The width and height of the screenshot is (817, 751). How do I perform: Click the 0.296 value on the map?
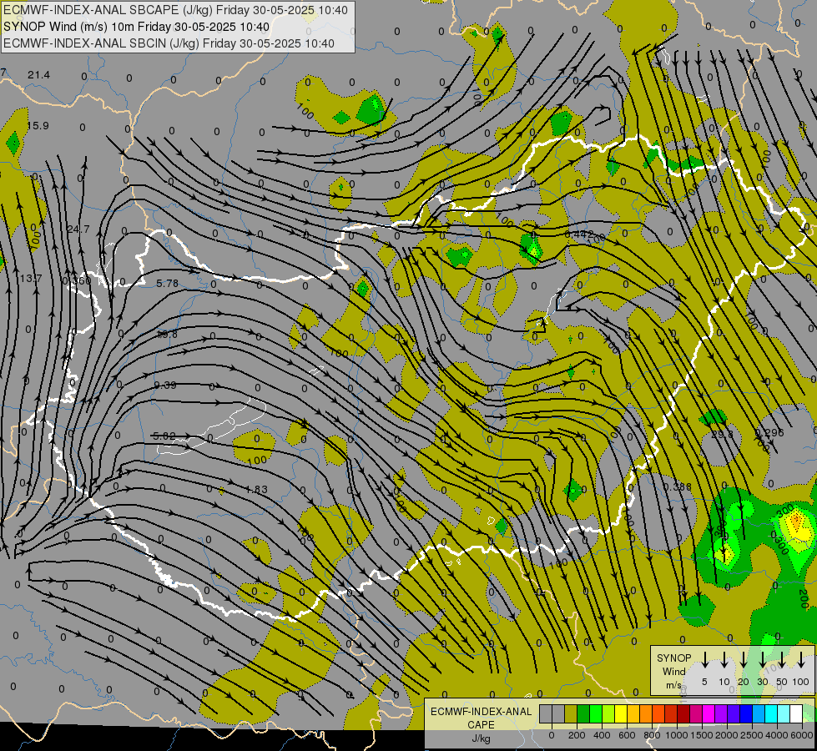pos(769,432)
